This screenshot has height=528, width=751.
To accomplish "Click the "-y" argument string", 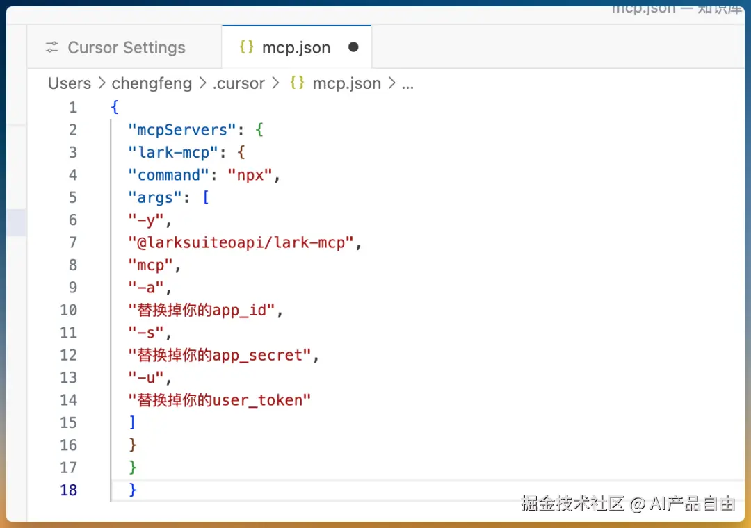I will coord(146,220).
